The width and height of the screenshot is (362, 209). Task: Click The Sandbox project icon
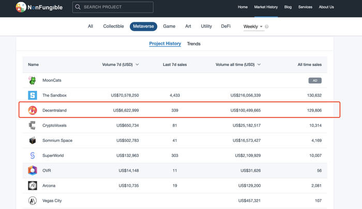coord(32,95)
